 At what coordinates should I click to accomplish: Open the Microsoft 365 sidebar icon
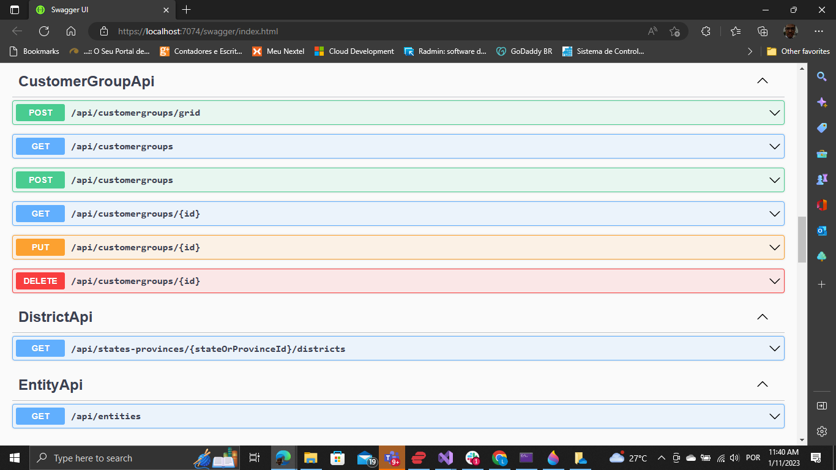tap(822, 204)
